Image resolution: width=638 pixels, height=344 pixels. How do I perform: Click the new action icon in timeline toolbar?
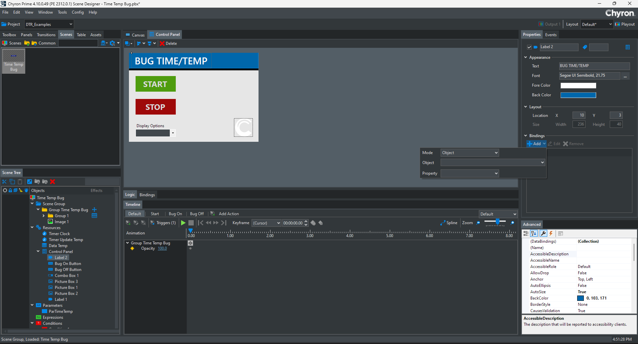(128, 223)
